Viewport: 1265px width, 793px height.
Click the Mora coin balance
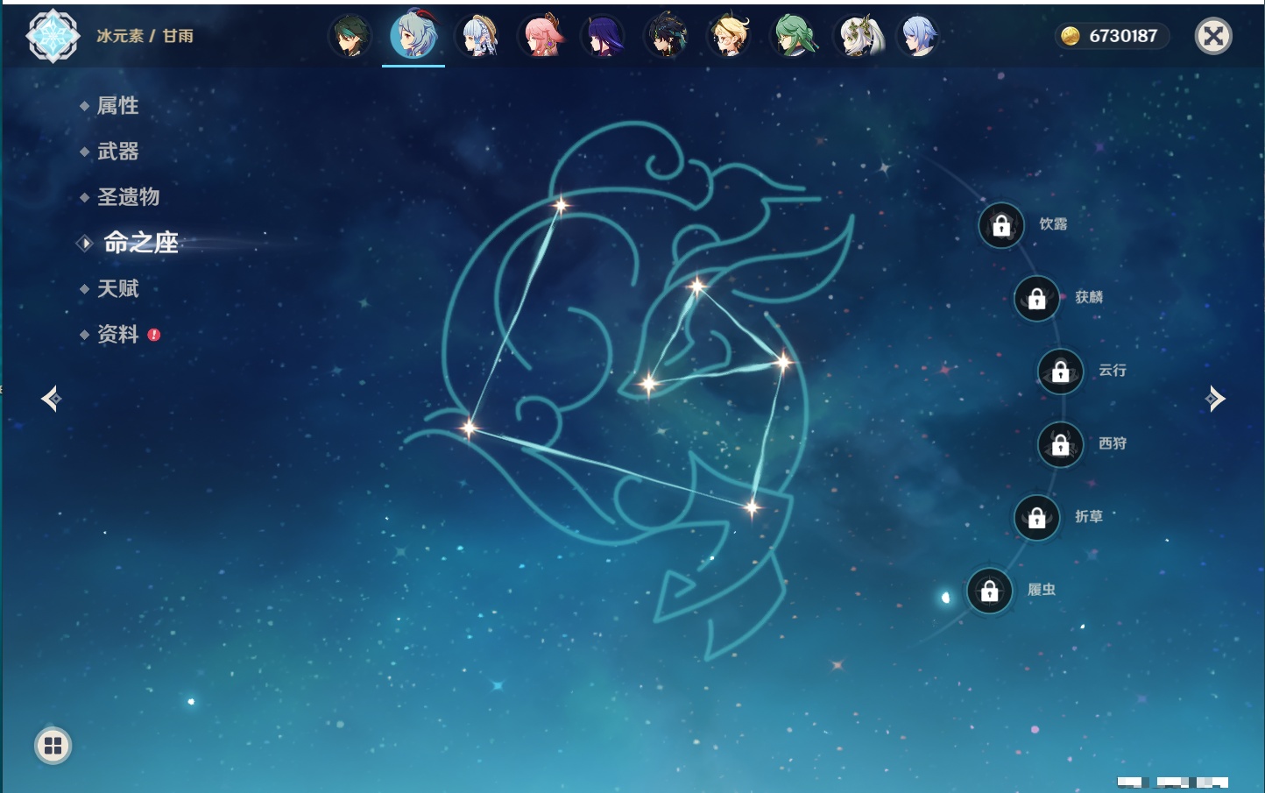[x=1111, y=36]
